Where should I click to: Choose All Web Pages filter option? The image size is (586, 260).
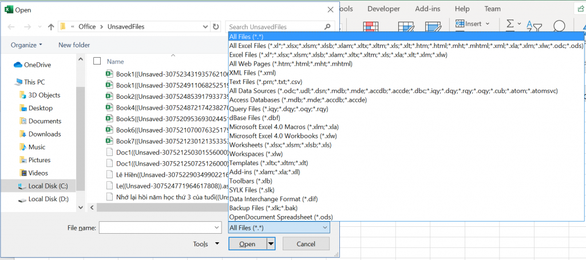[x=406, y=64]
